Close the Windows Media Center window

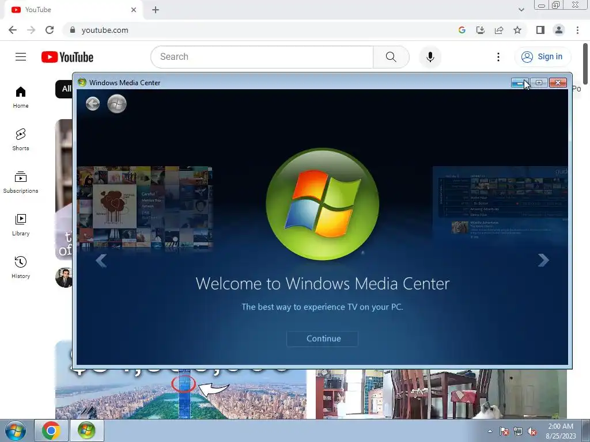[x=558, y=83]
